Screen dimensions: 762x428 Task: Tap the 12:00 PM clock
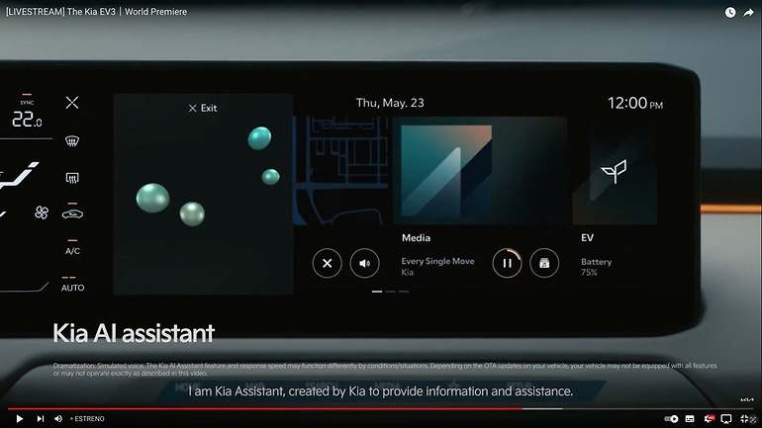pyautogui.click(x=635, y=103)
